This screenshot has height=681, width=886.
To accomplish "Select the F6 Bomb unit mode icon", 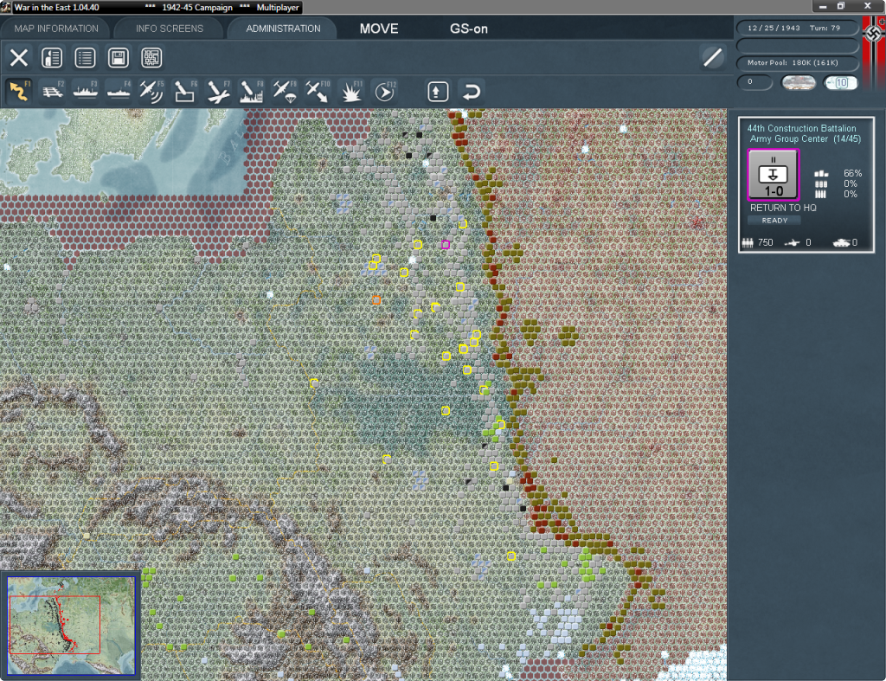I will click(x=185, y=92).
